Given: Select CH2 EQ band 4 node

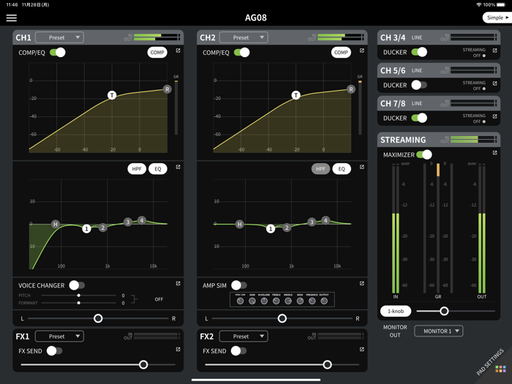Looking at the screenshot, I should (325, 220).
